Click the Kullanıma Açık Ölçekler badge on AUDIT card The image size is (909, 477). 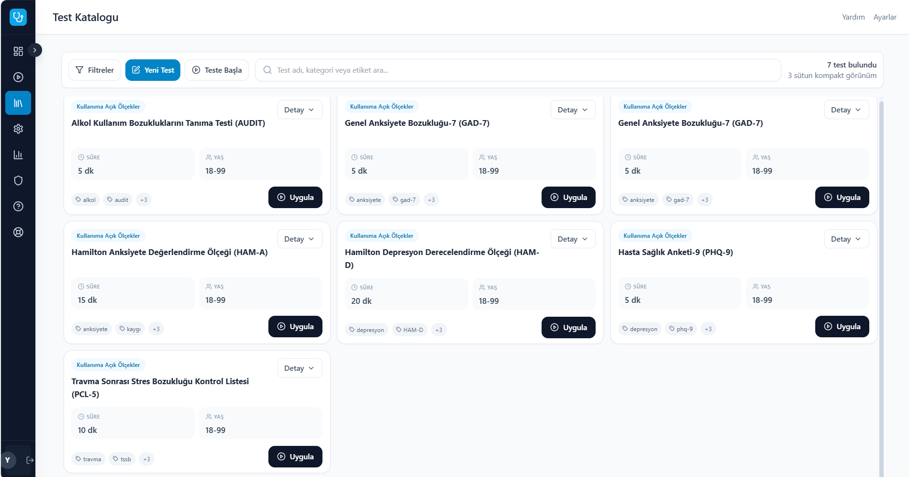109,106
